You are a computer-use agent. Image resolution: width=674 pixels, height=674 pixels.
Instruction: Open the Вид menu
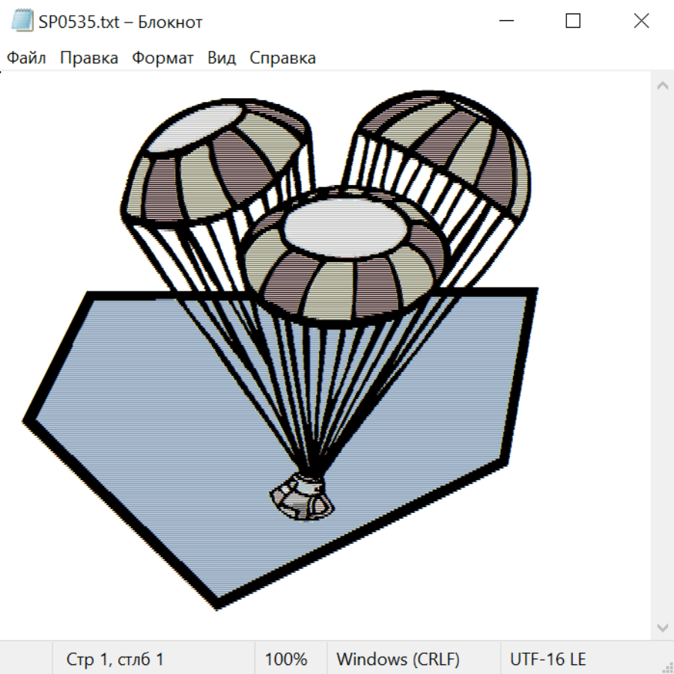click(x=221, y=58)
